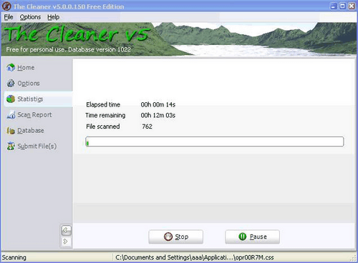This screenshot has width=358, height=263.
Task: Click the Submit File(s) icon
Action: pyautogui.click(x=11, y=146)
